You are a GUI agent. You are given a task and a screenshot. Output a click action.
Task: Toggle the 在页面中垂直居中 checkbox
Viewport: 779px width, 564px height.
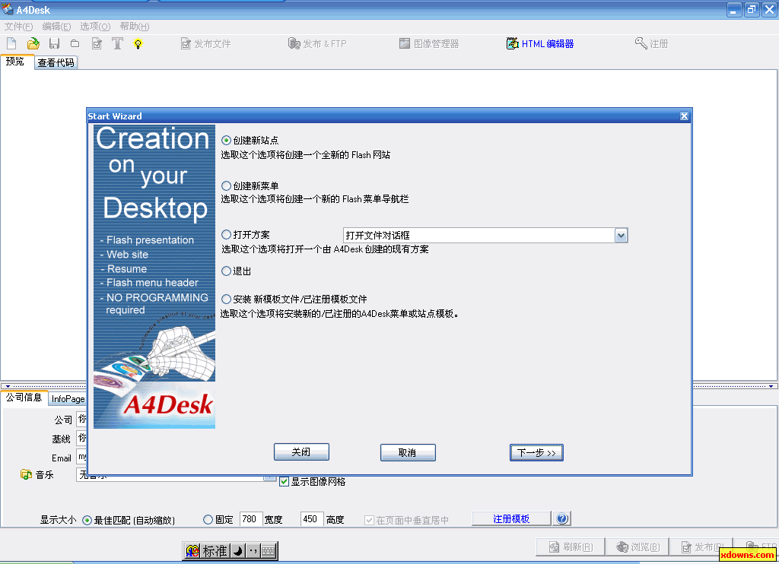tap(369, 521)
